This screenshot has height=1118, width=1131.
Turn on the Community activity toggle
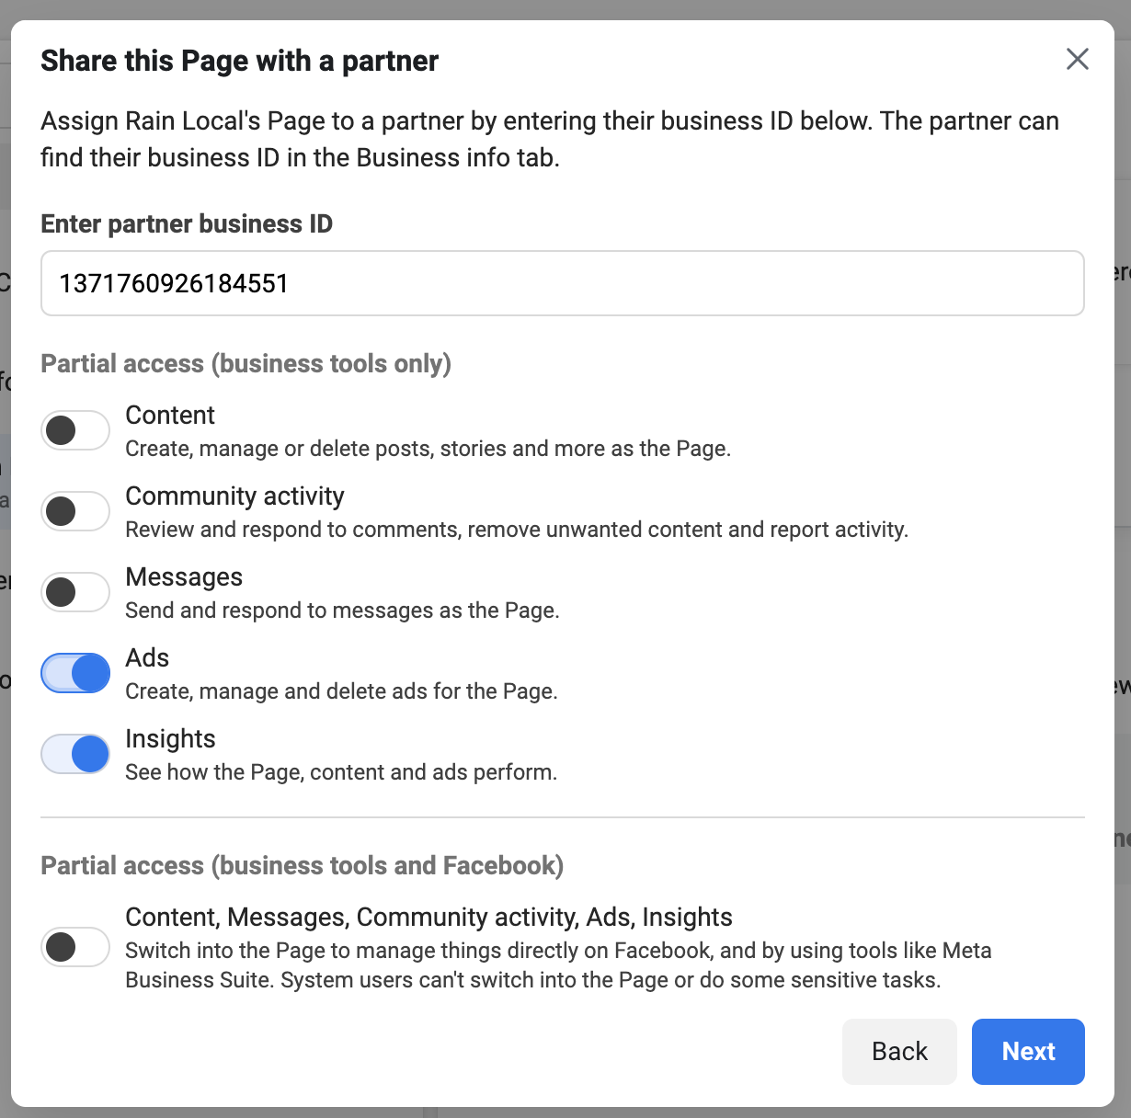click(x=75, y=511)
